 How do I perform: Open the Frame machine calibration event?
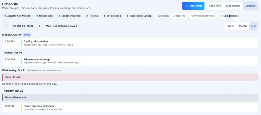pyautogui.click(x=130, y=107)
